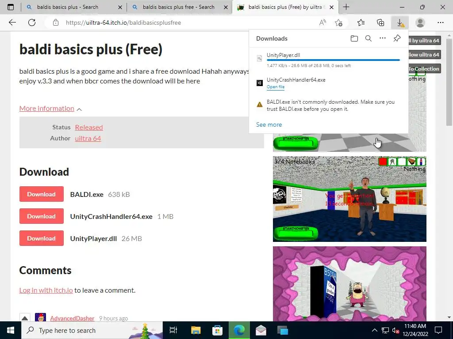Click Open file under UnityCrashHandler64.exe
The image size is (453, 339).
pyautogui.click(x=275, y=87)
